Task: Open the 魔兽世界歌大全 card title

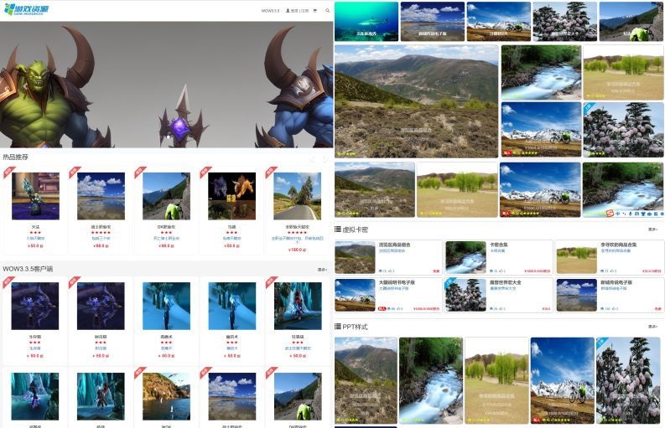Action: click(506, 282)
